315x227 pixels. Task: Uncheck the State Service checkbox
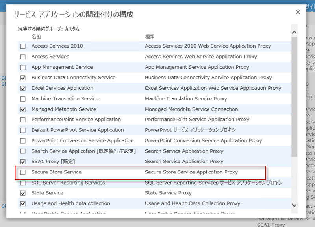[23, 193]
